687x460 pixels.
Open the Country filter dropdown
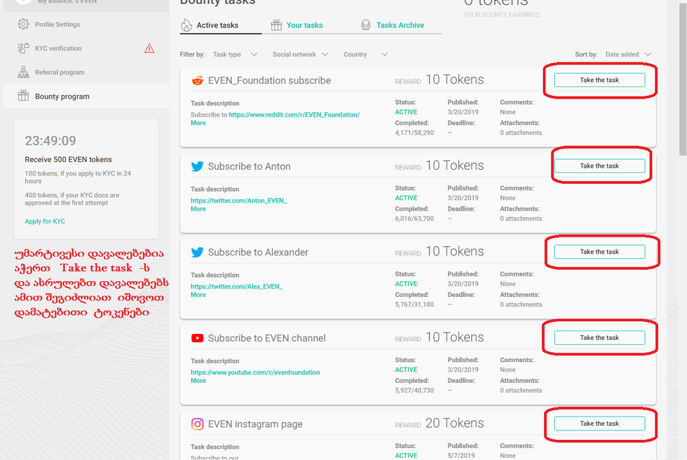pos(366,54)
